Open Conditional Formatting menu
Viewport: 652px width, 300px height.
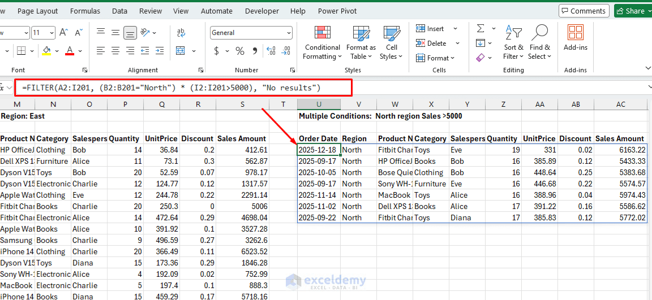tap(322, 43)
